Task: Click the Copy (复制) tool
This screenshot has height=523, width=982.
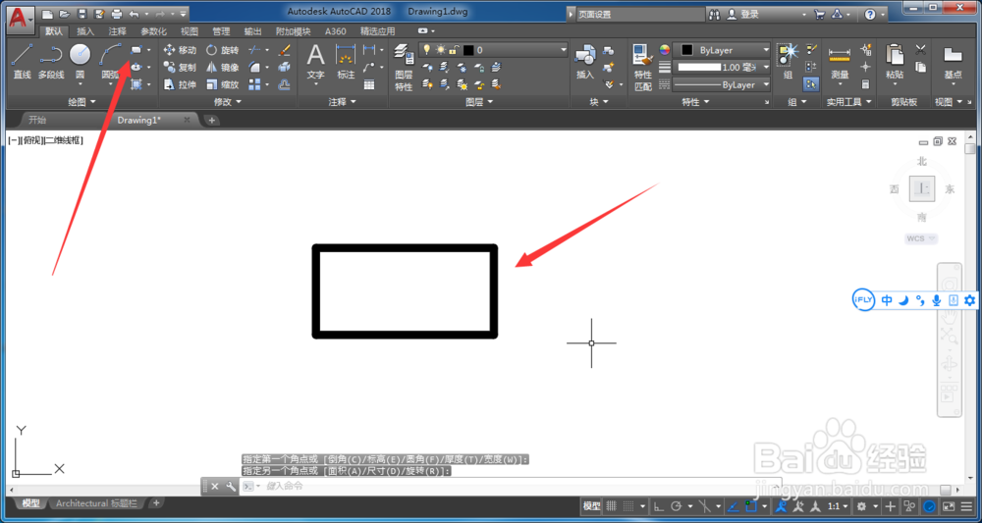Action: 180,67
